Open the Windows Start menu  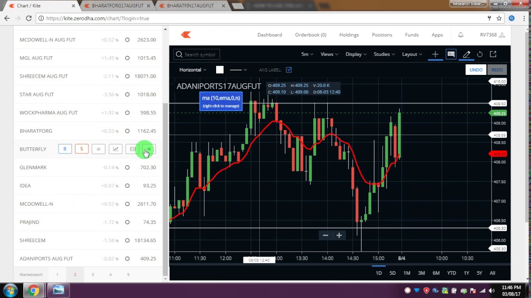coord(10,290)
